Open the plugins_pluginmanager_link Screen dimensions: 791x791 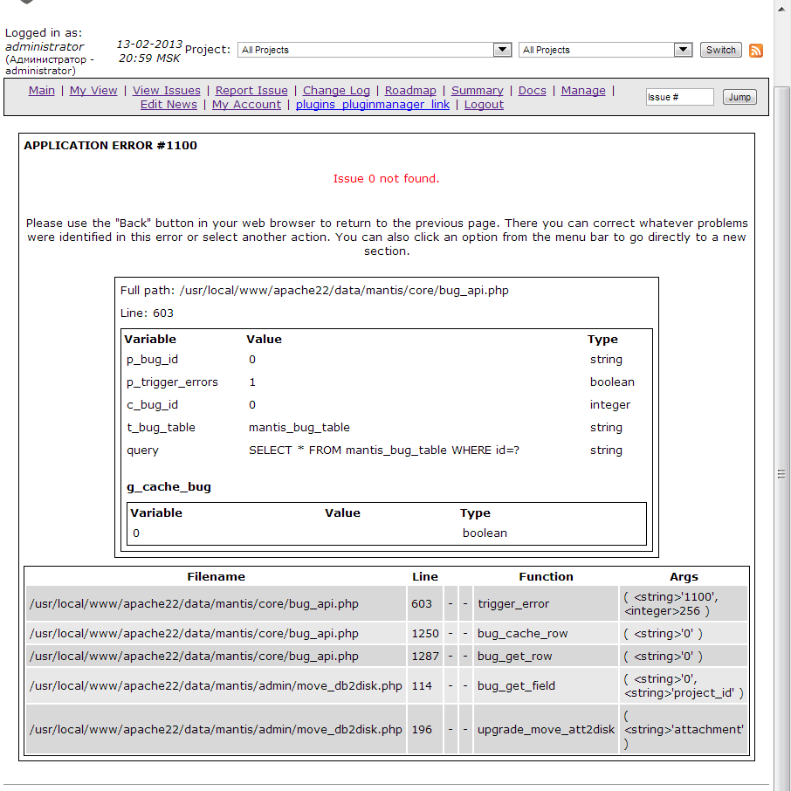373,105
